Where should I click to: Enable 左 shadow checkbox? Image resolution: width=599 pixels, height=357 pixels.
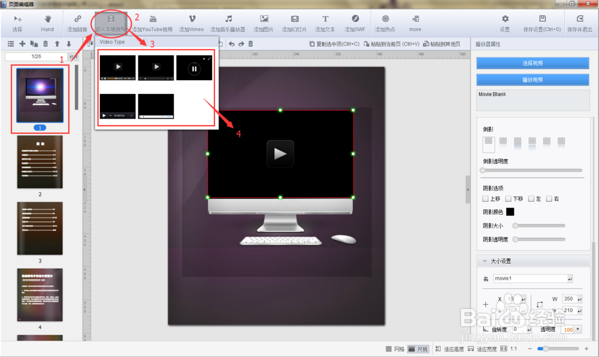(531, 199)
